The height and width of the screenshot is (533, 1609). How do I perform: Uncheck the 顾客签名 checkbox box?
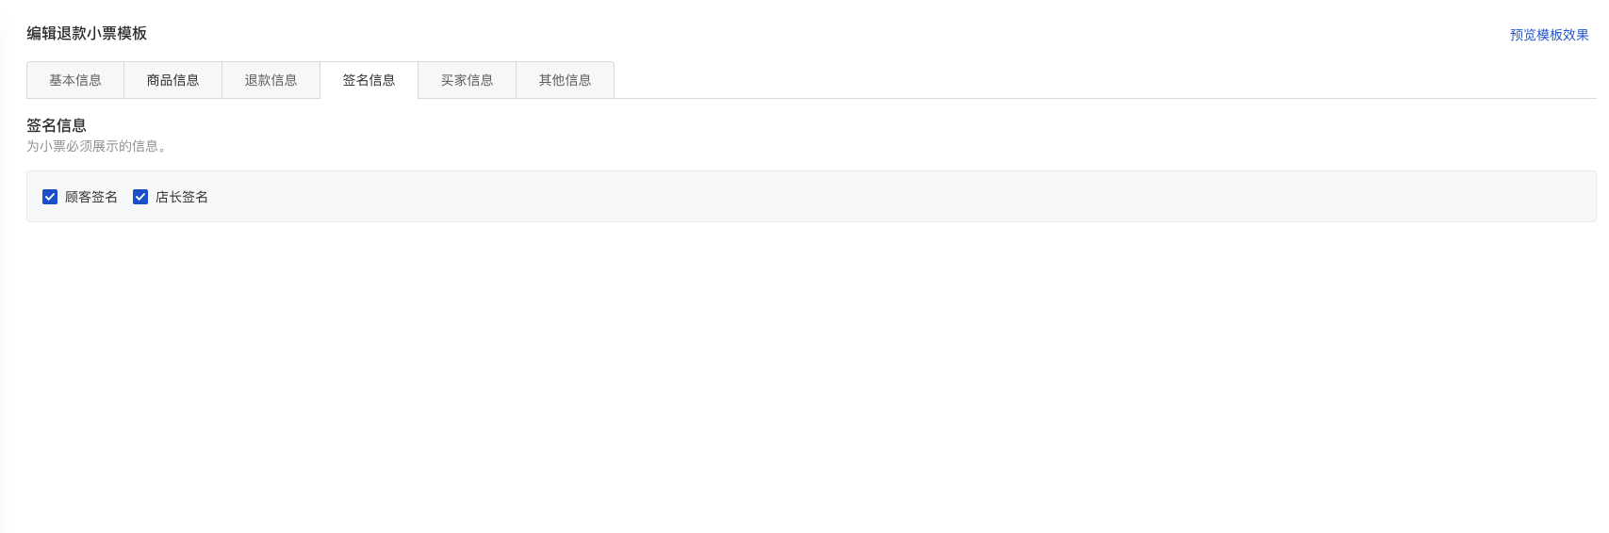pyautogui.click(x=50, y=197)
